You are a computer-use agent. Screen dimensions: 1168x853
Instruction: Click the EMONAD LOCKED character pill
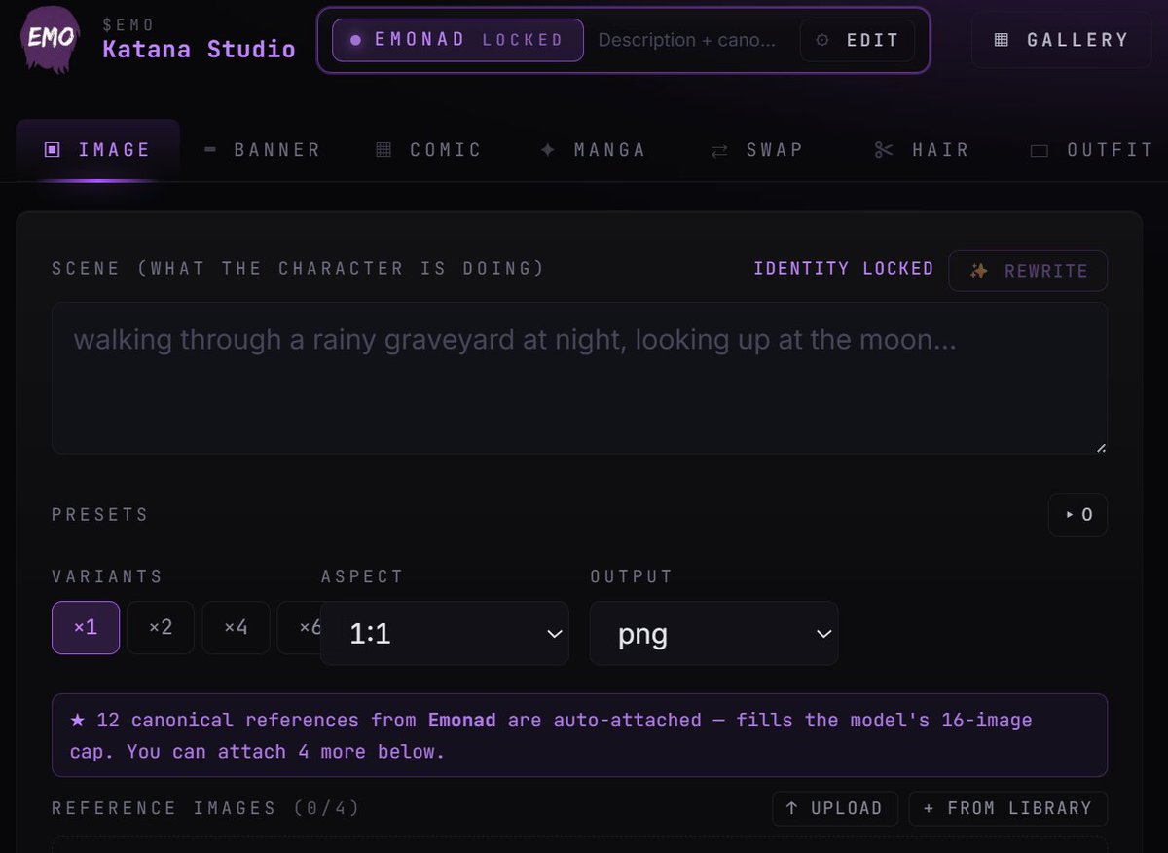(457, 40)
